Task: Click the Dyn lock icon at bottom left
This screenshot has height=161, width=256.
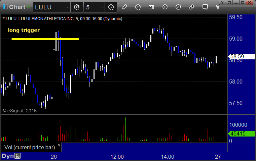Action: (x=17, y=156)
